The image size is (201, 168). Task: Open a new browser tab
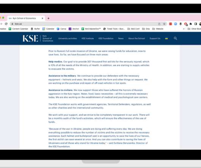click(48, 18)
